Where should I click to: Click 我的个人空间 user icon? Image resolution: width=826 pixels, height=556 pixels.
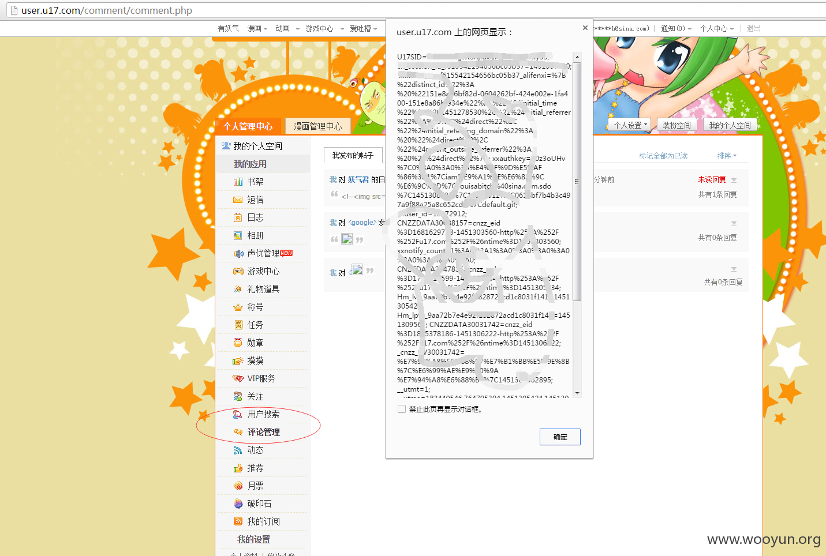click(x=226, y=146)
